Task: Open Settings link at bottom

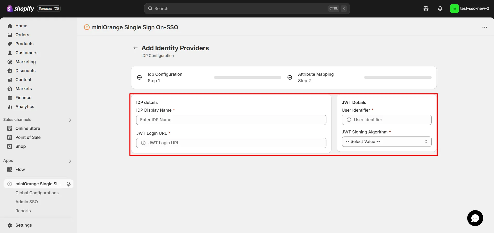Action: click(24, 225)
